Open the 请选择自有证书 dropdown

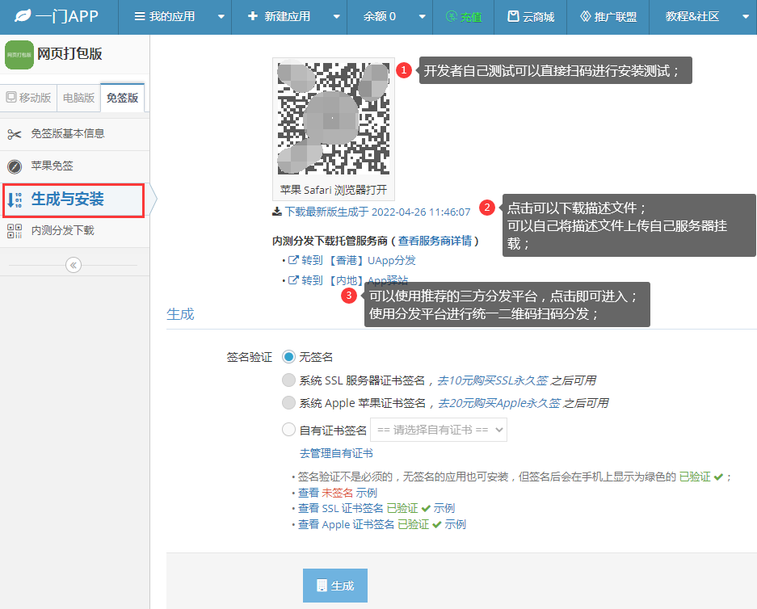coord(439,430)
